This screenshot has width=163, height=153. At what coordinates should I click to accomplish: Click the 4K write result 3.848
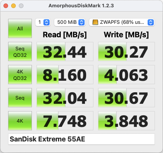click(126, 121)
